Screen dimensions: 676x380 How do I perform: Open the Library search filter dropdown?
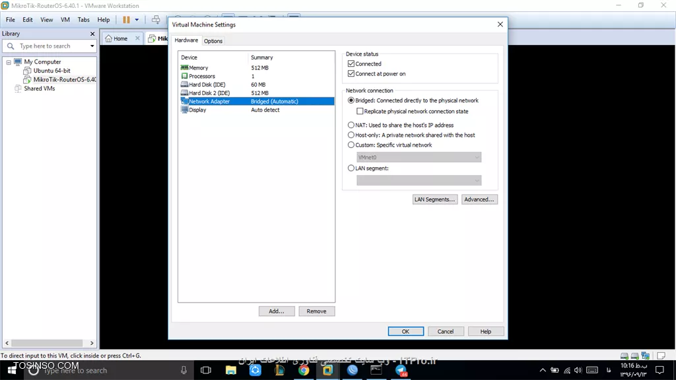tap(92, 46)
